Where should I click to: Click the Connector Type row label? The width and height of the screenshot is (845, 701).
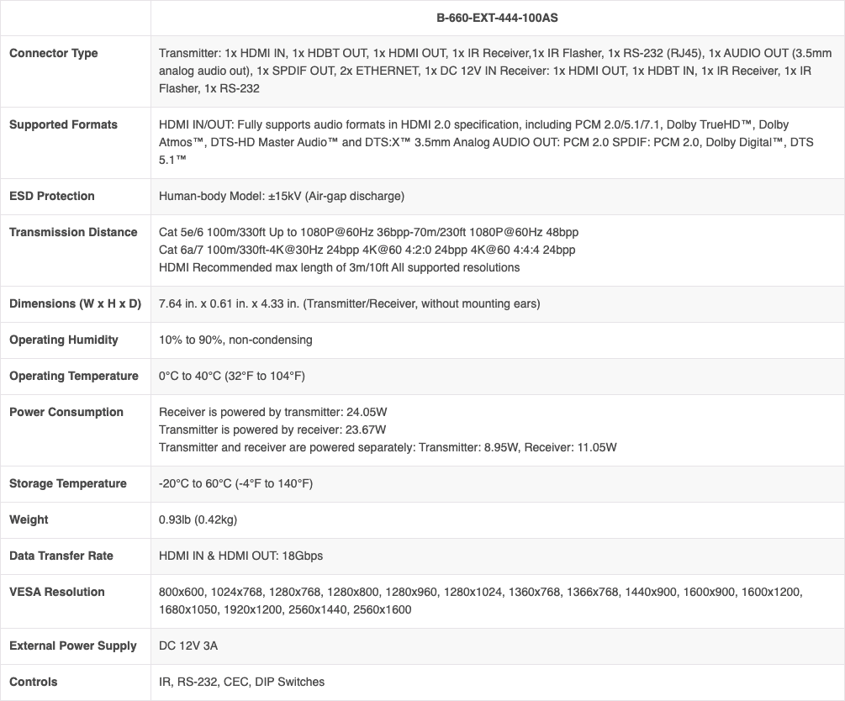point(53,53)
